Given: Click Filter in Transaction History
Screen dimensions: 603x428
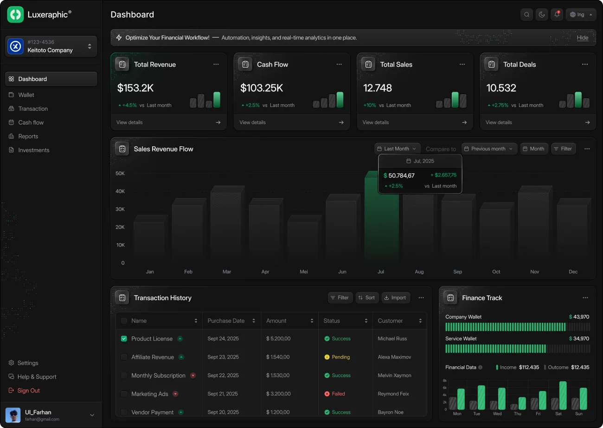Looking at the screenshot, I should 340,298.
